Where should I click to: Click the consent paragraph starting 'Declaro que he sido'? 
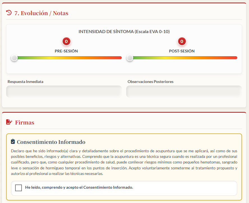(x=124, y=162)
